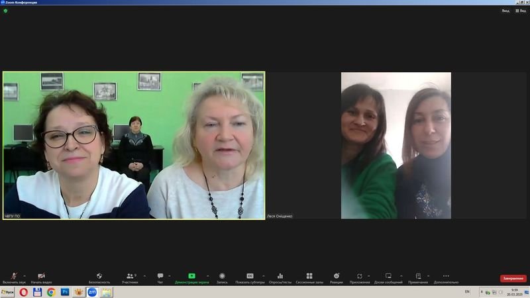Start camera using Начать видео

coord(41,277)
